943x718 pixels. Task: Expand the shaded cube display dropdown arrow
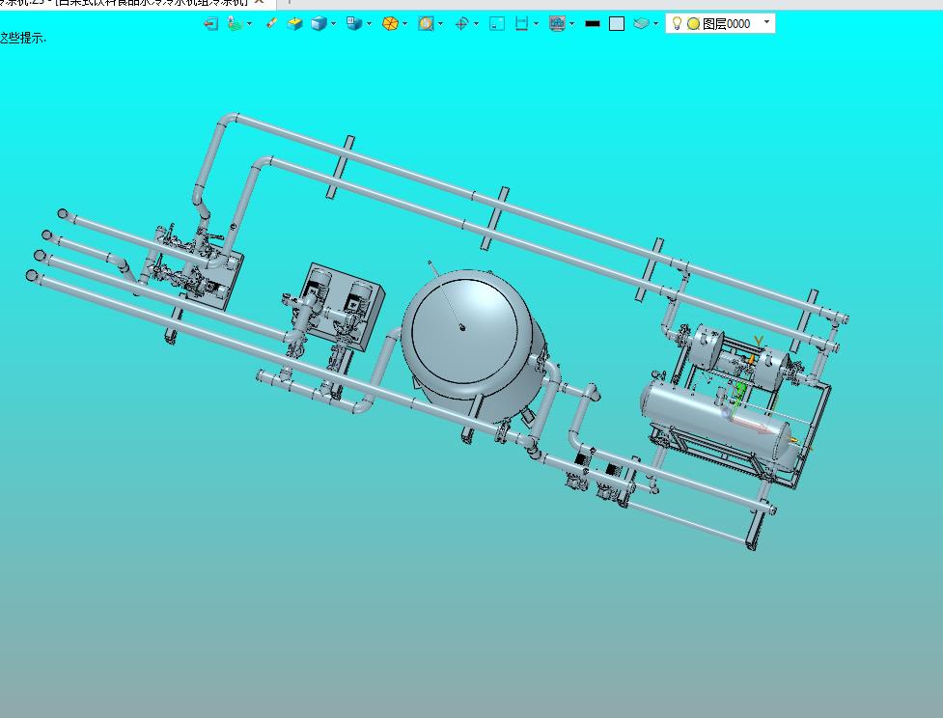[x=333, y=23]
